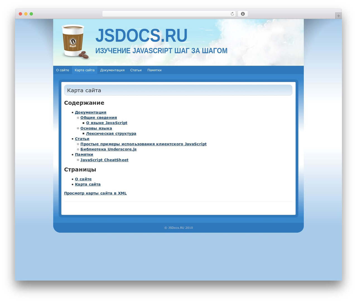Minimize the window using the yellow button
Viewport: 357px width, 302px height.
coord(26,14)
